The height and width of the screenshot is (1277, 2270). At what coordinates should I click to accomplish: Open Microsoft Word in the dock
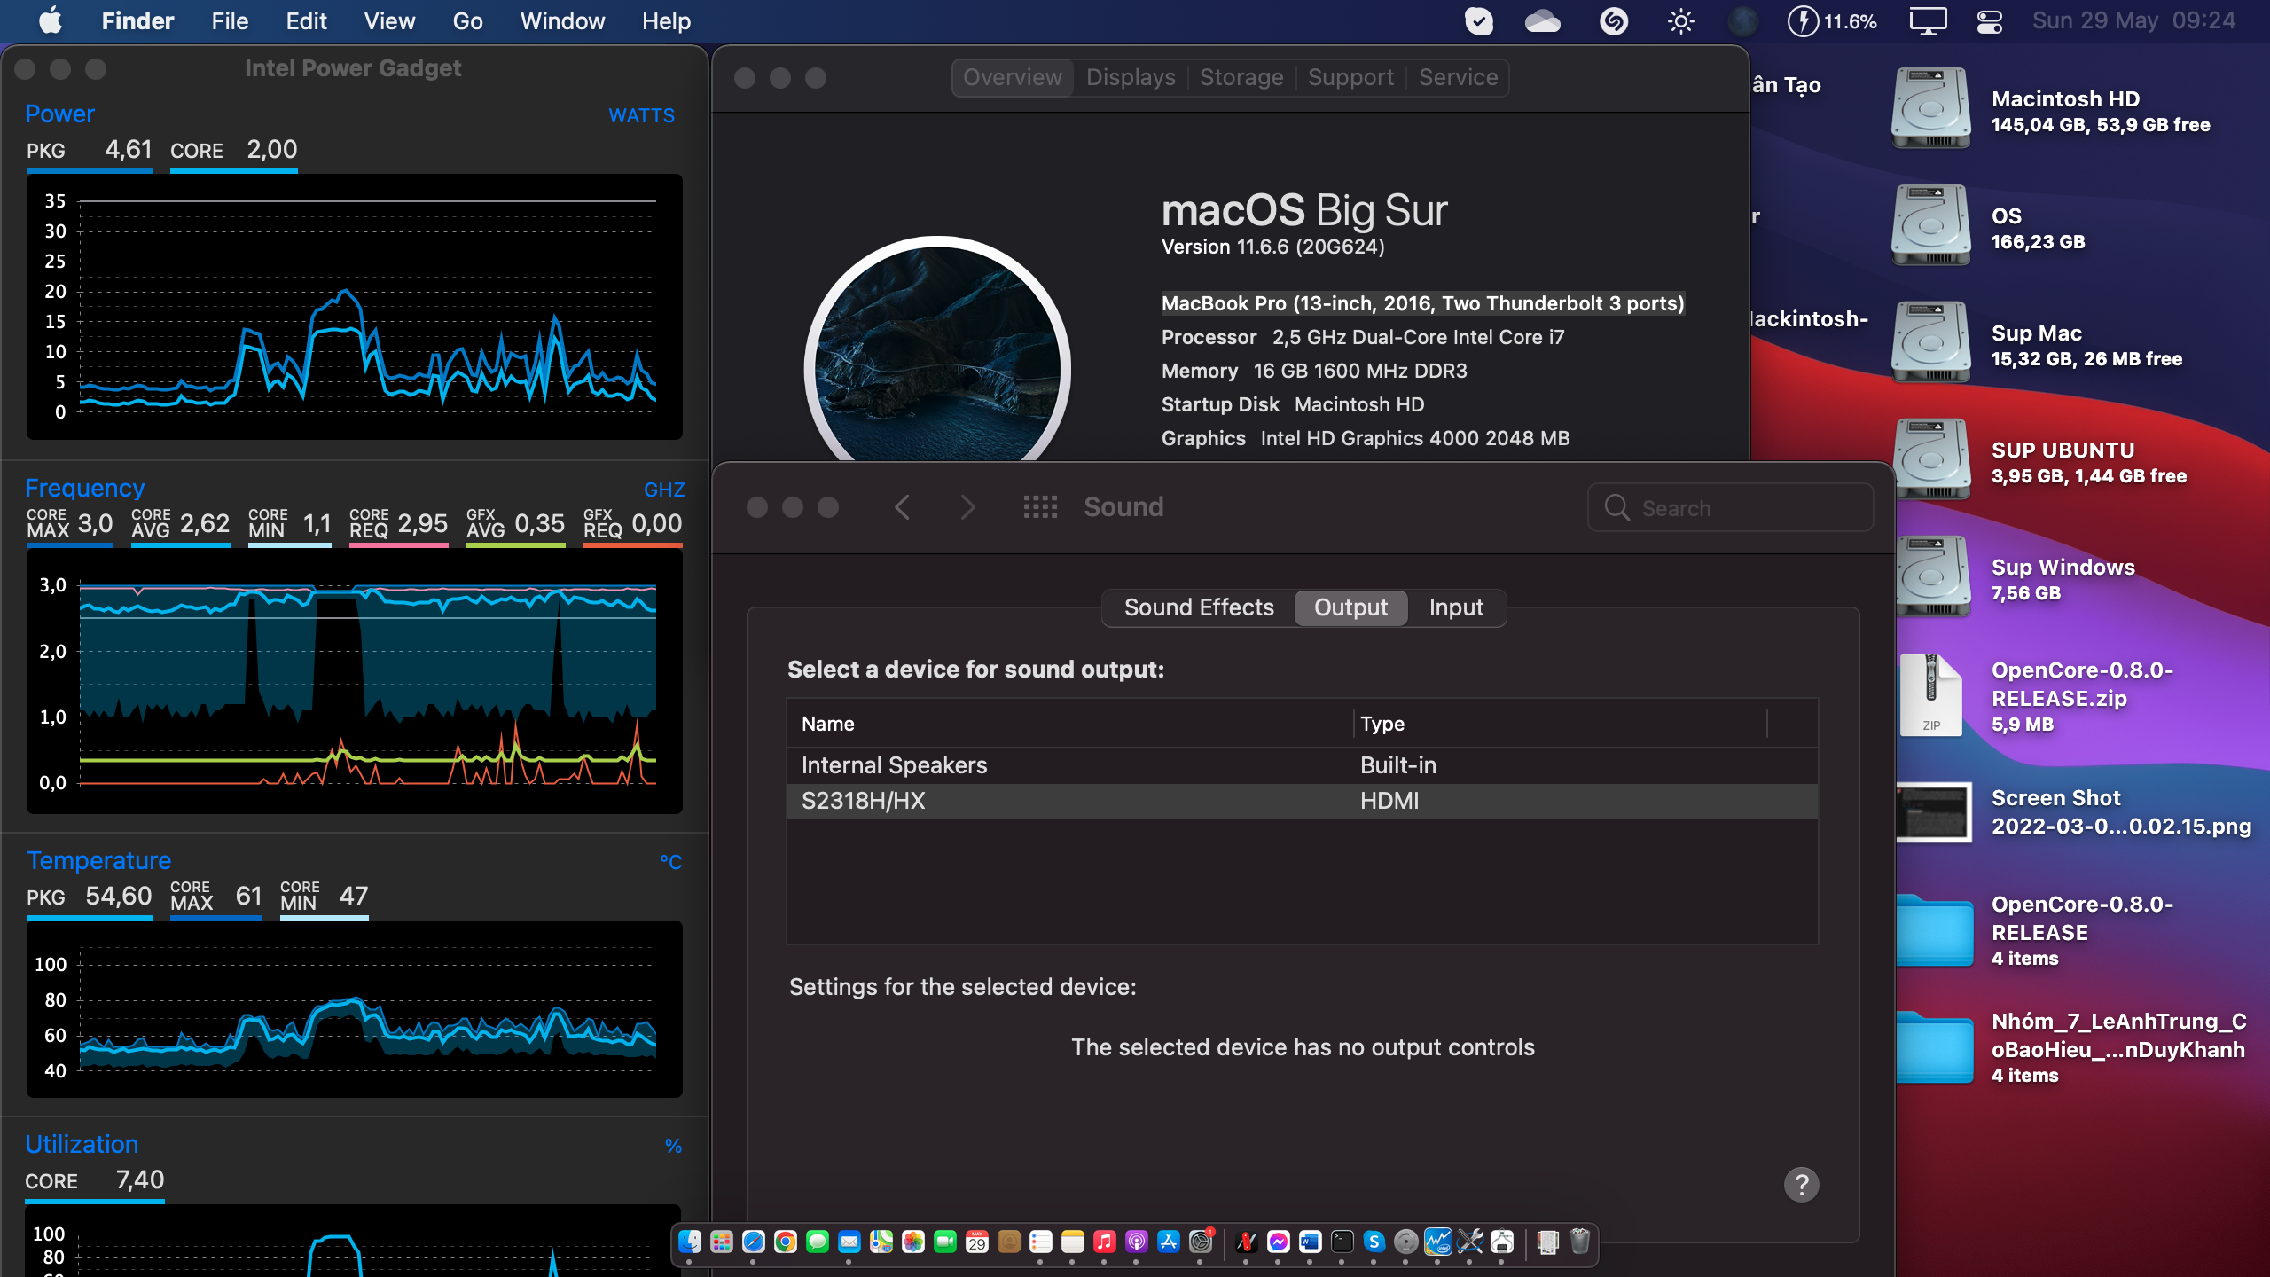coord(1310,1242)
